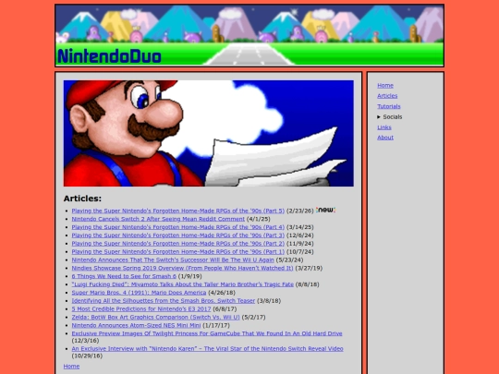Open Home in the sidebar menu

tap(385, 86)
